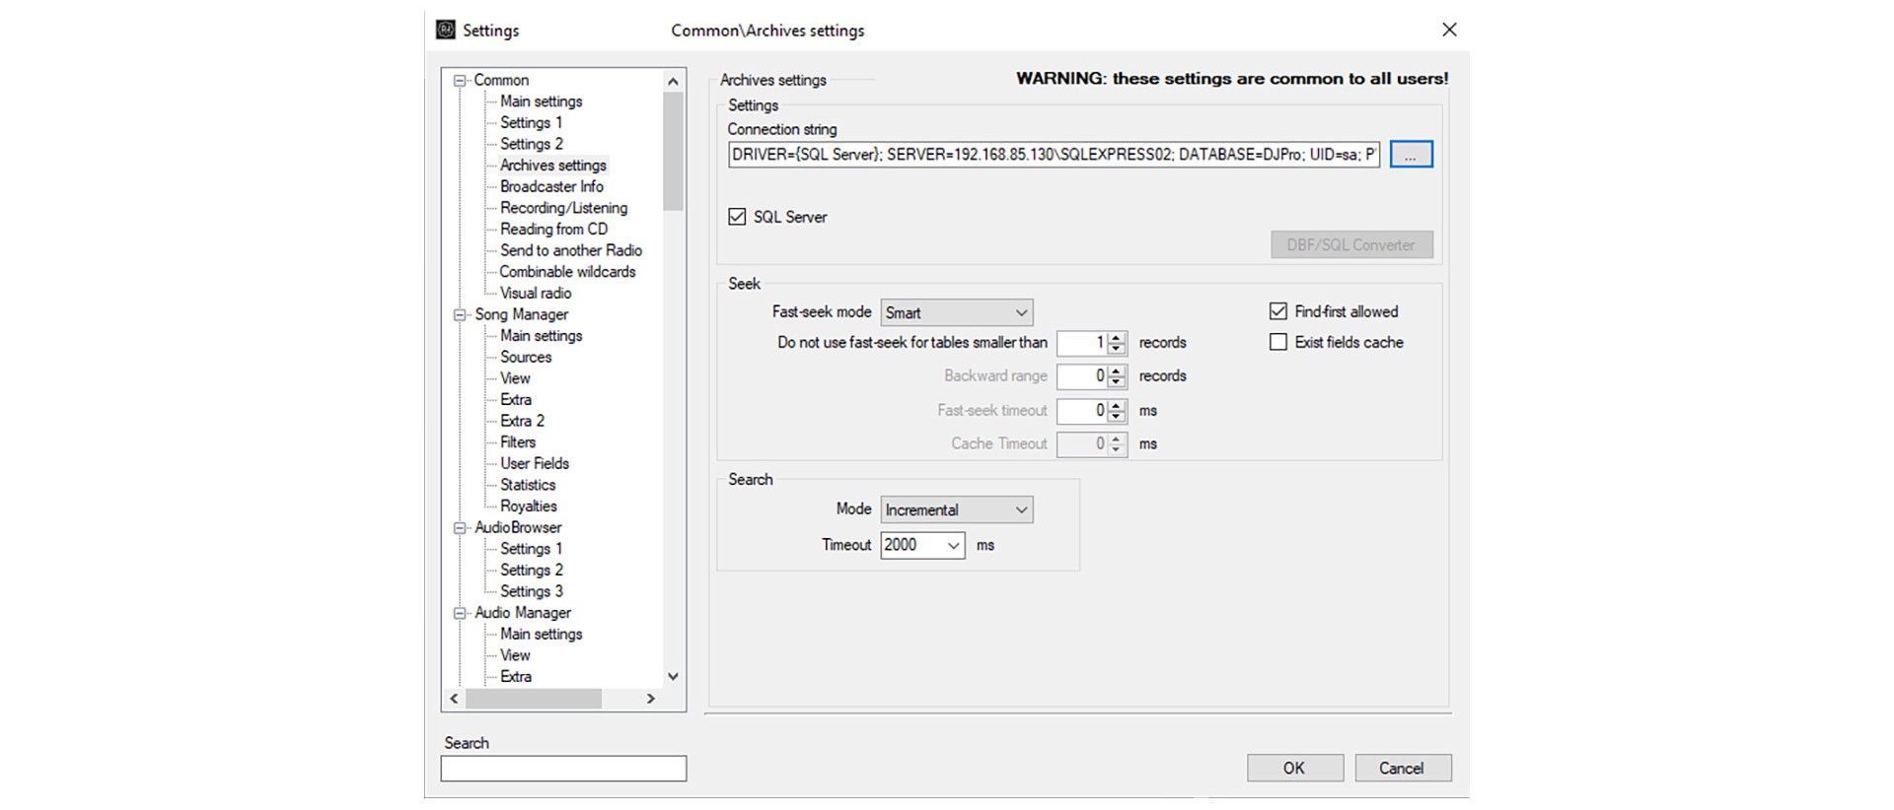The height and width of the screenshot is (810, 1894).
Task: Uncheck the SQL Server checkbox
Action: point(737,217)
